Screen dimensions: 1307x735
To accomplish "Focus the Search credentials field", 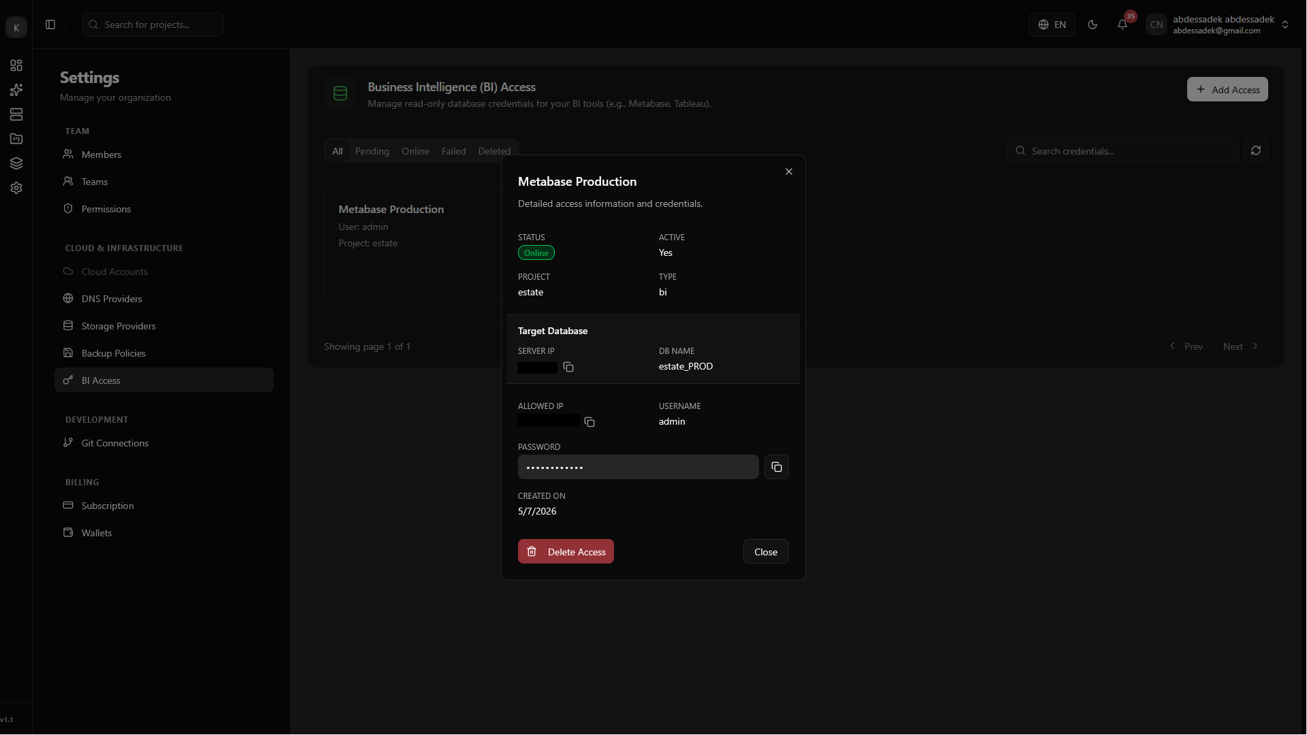I will click(x=1123, y=150).
